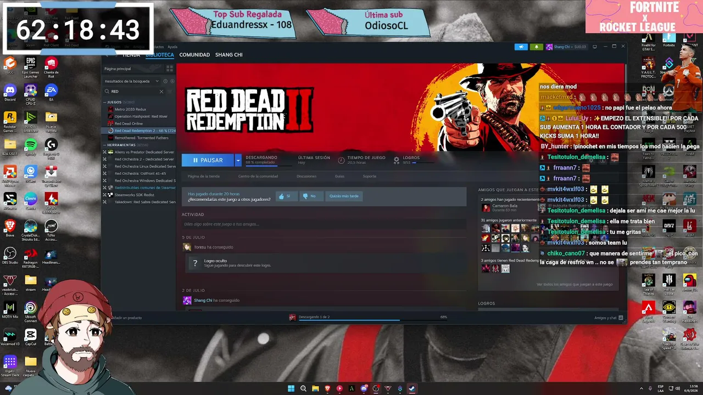Open Camaron Bala friend entry
This screenshot has height=395, width=703.
(500, 207)
